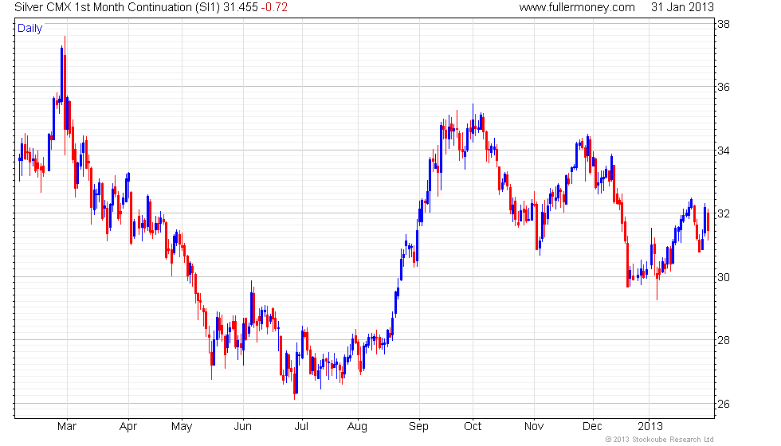Viewport: 781px width, 446px height.
Task: Click the 36 price axis label
Action: (724, 87)
